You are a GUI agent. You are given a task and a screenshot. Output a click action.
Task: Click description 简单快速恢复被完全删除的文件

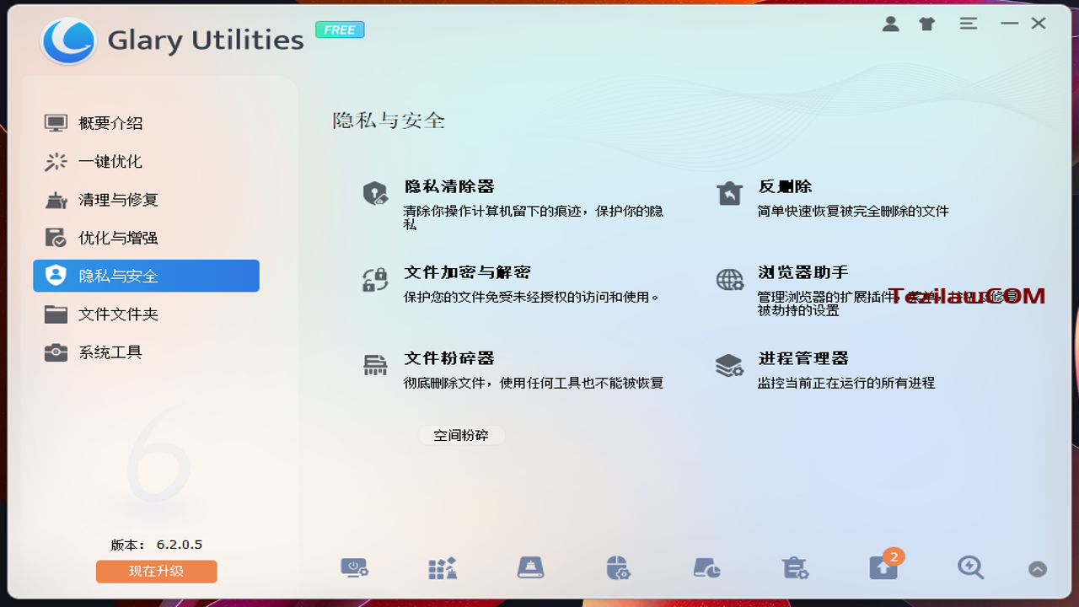tap(853, 212)
